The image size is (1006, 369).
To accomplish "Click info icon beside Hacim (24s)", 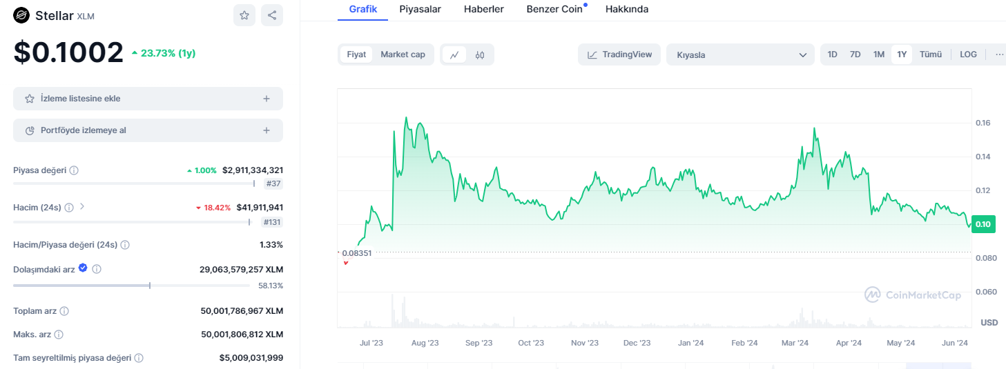I will coord(69,208).
